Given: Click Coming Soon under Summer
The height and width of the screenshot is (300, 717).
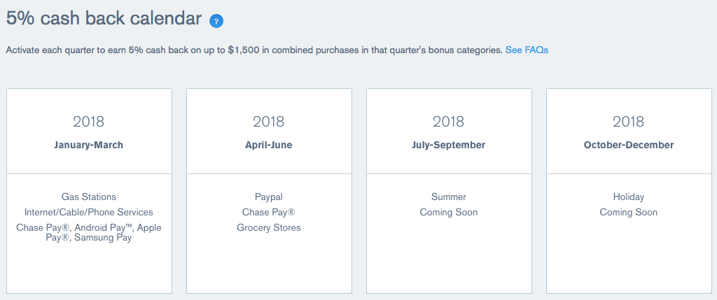Looking at the screenshot, I should 449,213.
